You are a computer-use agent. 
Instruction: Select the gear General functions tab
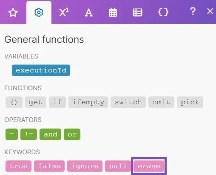(x=39, y=12)
